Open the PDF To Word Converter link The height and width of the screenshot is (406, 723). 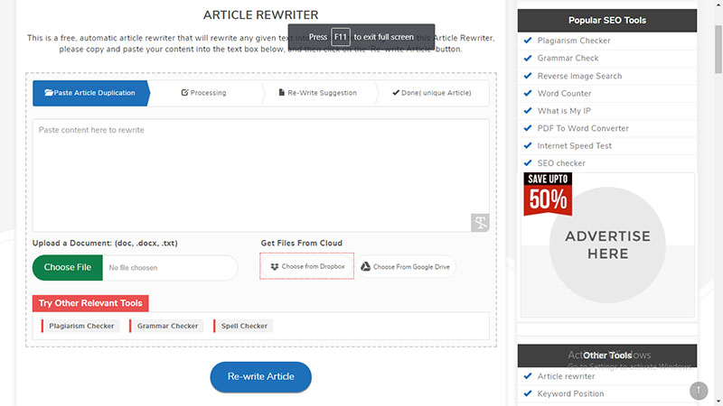[583, 128]
